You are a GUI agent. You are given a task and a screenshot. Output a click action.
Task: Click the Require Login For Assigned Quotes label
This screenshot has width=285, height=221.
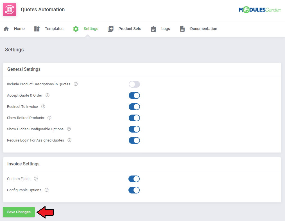35,141
